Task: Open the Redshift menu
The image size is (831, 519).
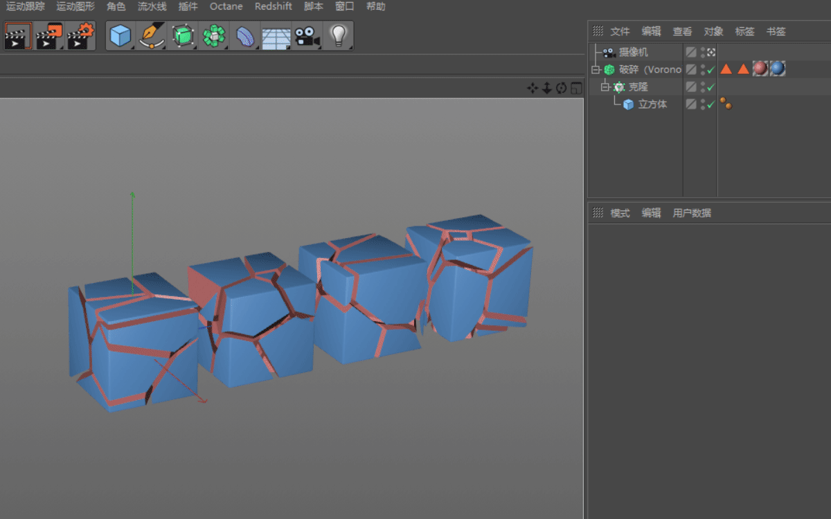Action: (273, 6)
